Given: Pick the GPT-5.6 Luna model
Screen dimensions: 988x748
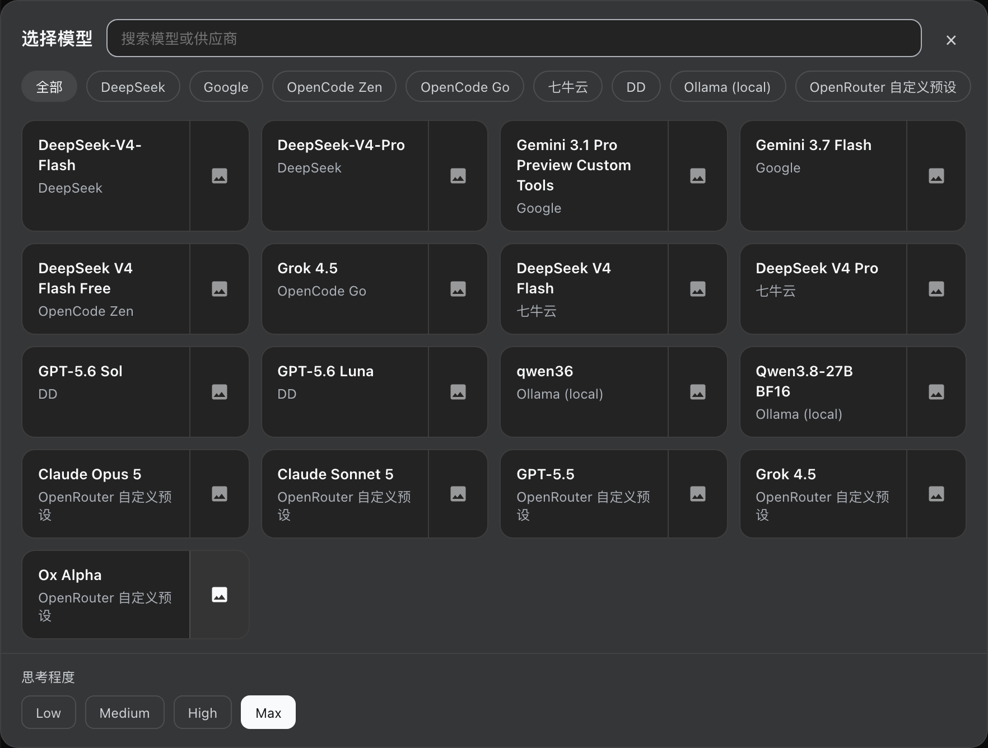Looking at the screenshot, I should pos(345,392).
